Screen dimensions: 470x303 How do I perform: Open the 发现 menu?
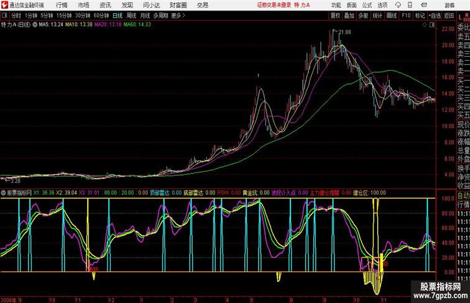pyautogui.click(x=127, y=5)
